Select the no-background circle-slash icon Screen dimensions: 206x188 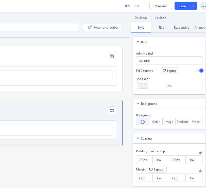coord(143,122)
